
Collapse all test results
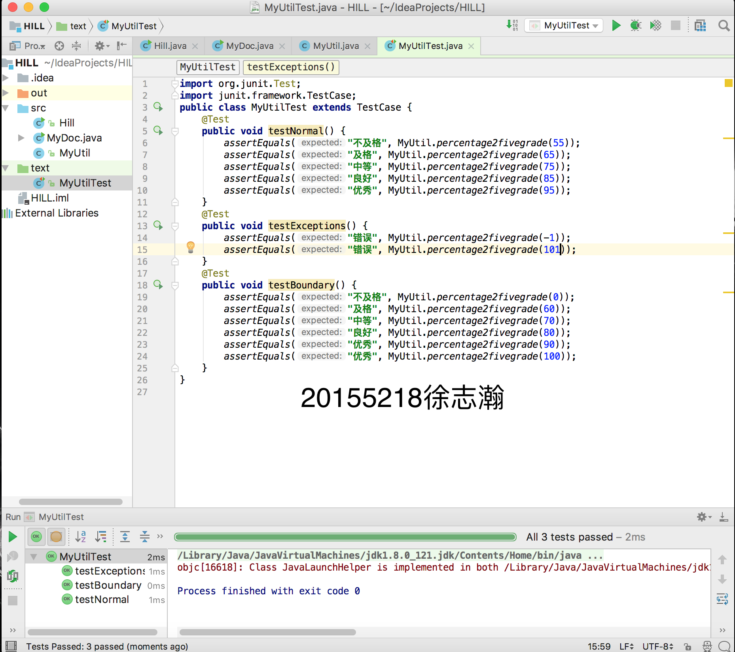click(145, 537)
